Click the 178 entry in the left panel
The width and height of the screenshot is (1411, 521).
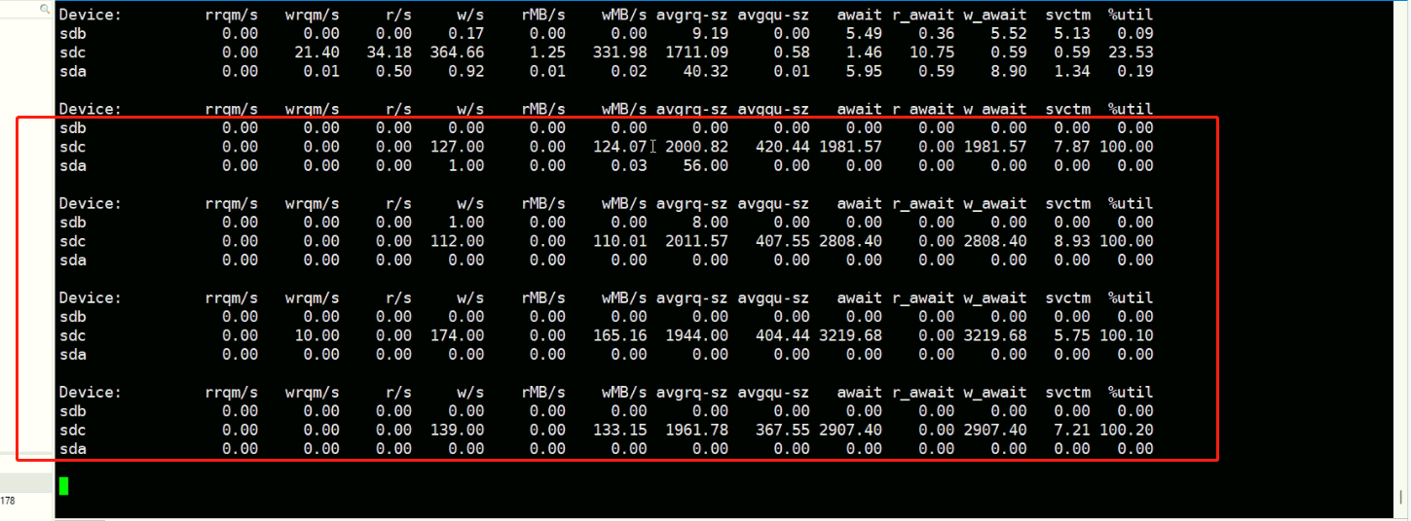(x=8, y=502)
